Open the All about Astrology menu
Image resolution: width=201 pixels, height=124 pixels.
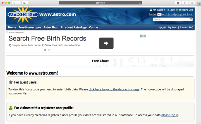[74, 27]
